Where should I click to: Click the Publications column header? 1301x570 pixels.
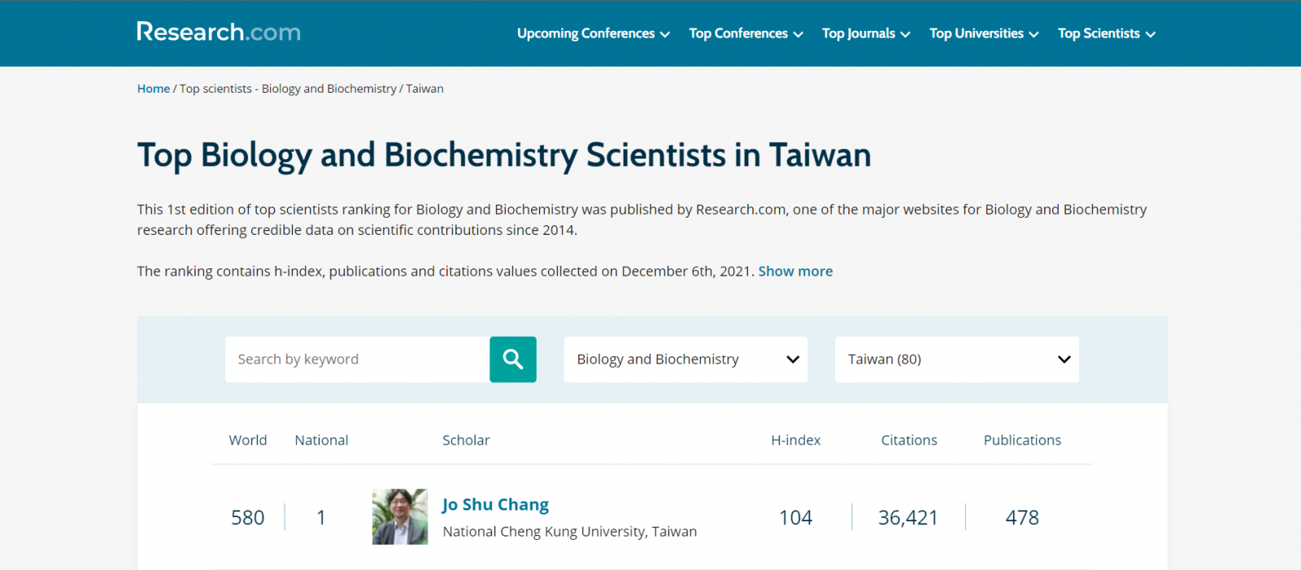(1022, 440)
